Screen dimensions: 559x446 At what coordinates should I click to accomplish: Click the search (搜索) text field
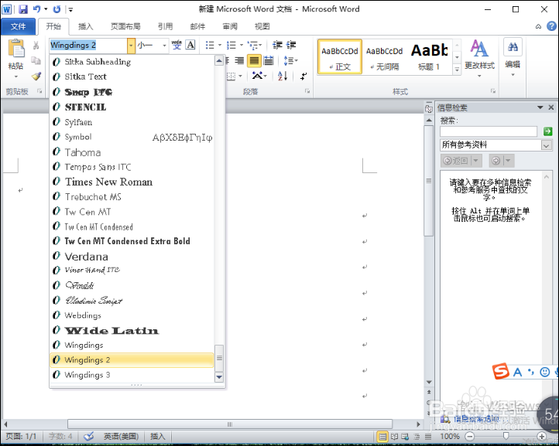click(489, 131)
